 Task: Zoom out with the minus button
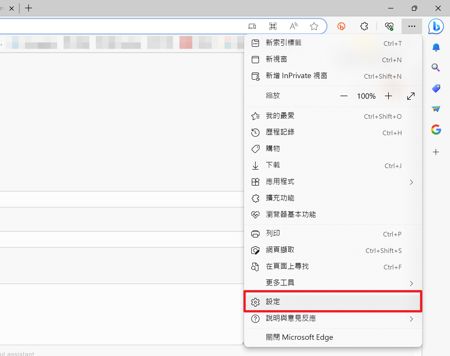click(x=344, y=96)
